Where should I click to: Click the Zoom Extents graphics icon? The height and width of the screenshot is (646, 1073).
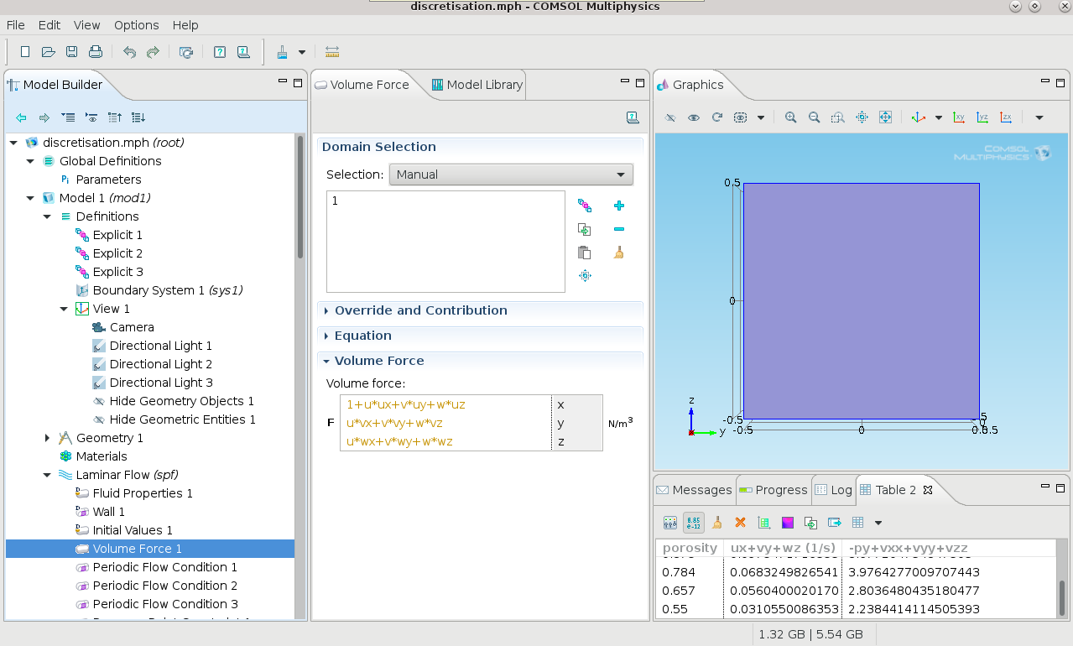(x=885, y=117)
